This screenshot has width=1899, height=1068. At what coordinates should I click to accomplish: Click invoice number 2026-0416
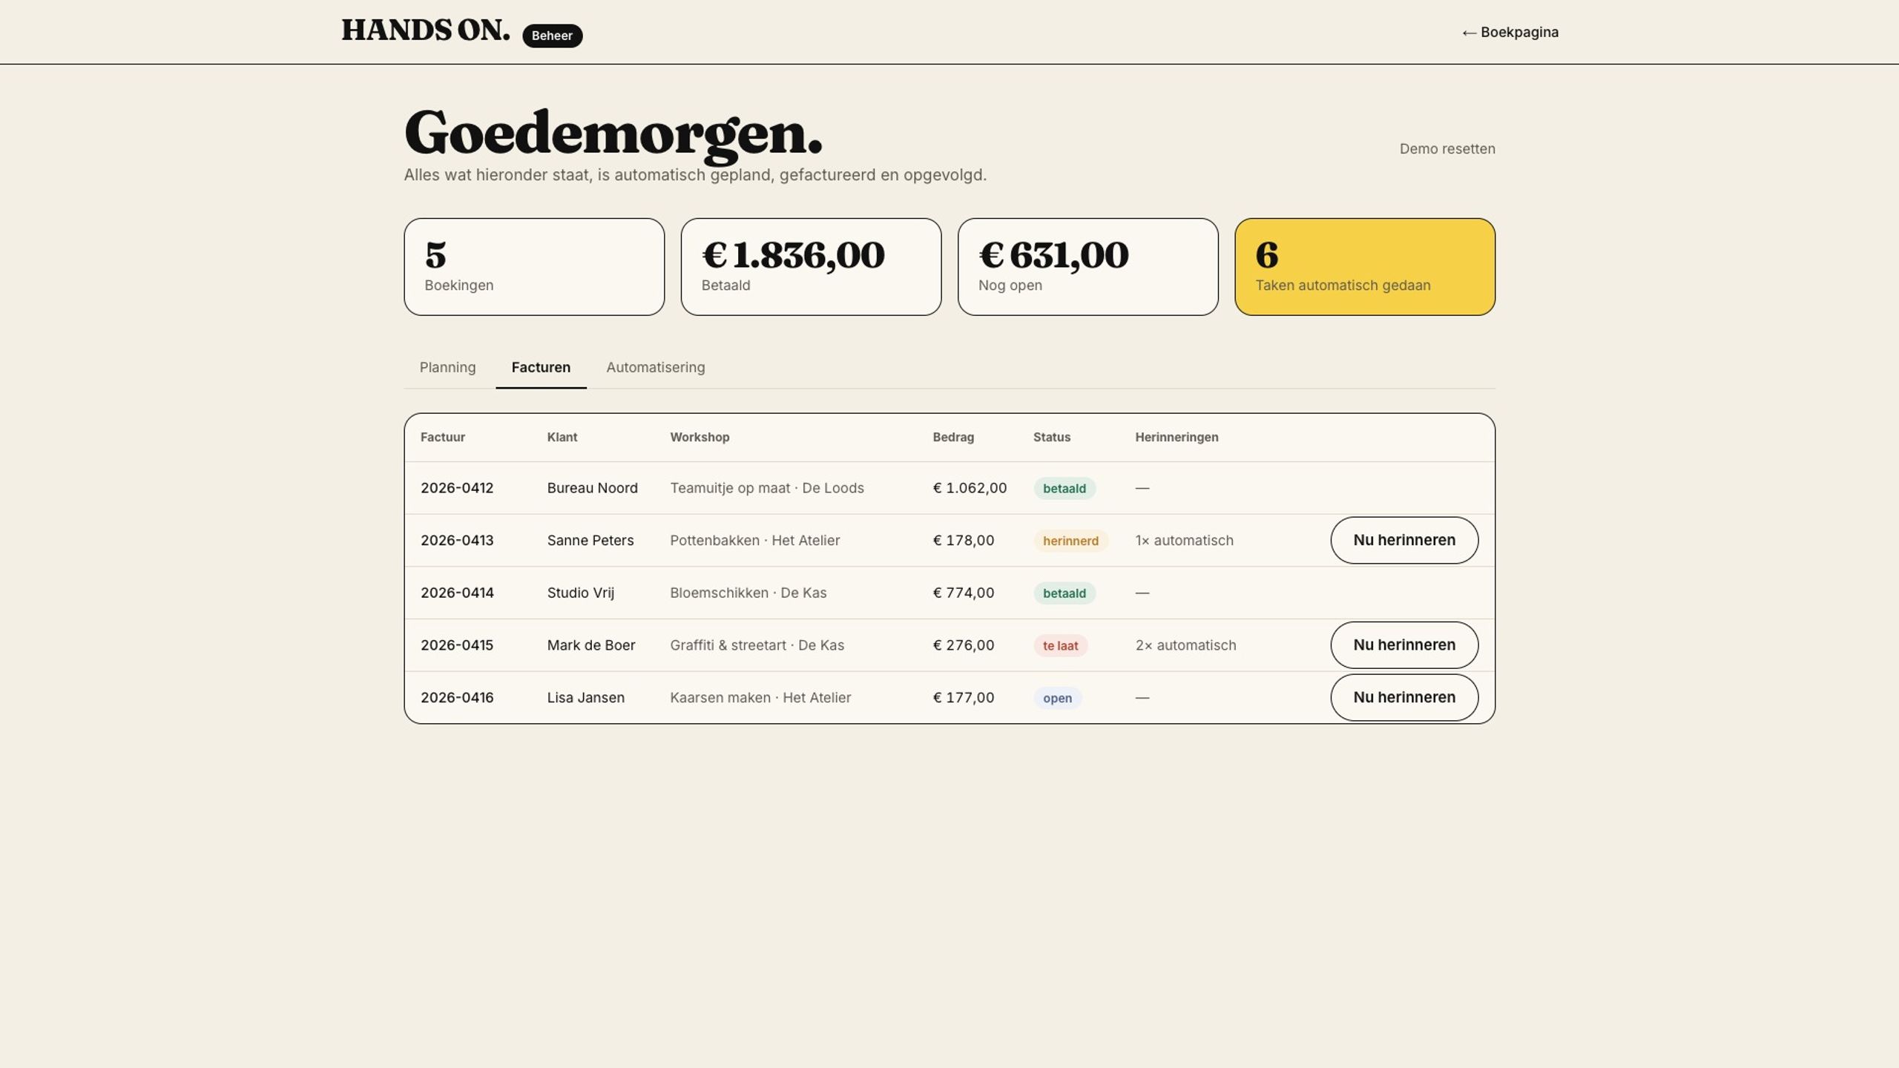tap(457, 698)
